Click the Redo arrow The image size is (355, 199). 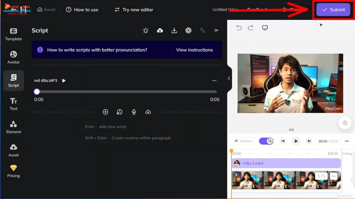click(251, 28)
